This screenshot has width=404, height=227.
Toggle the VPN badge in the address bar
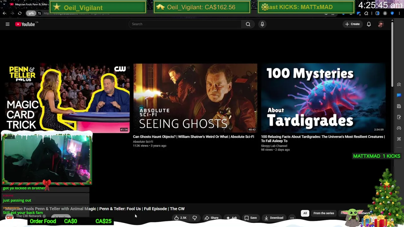[31, 13]
